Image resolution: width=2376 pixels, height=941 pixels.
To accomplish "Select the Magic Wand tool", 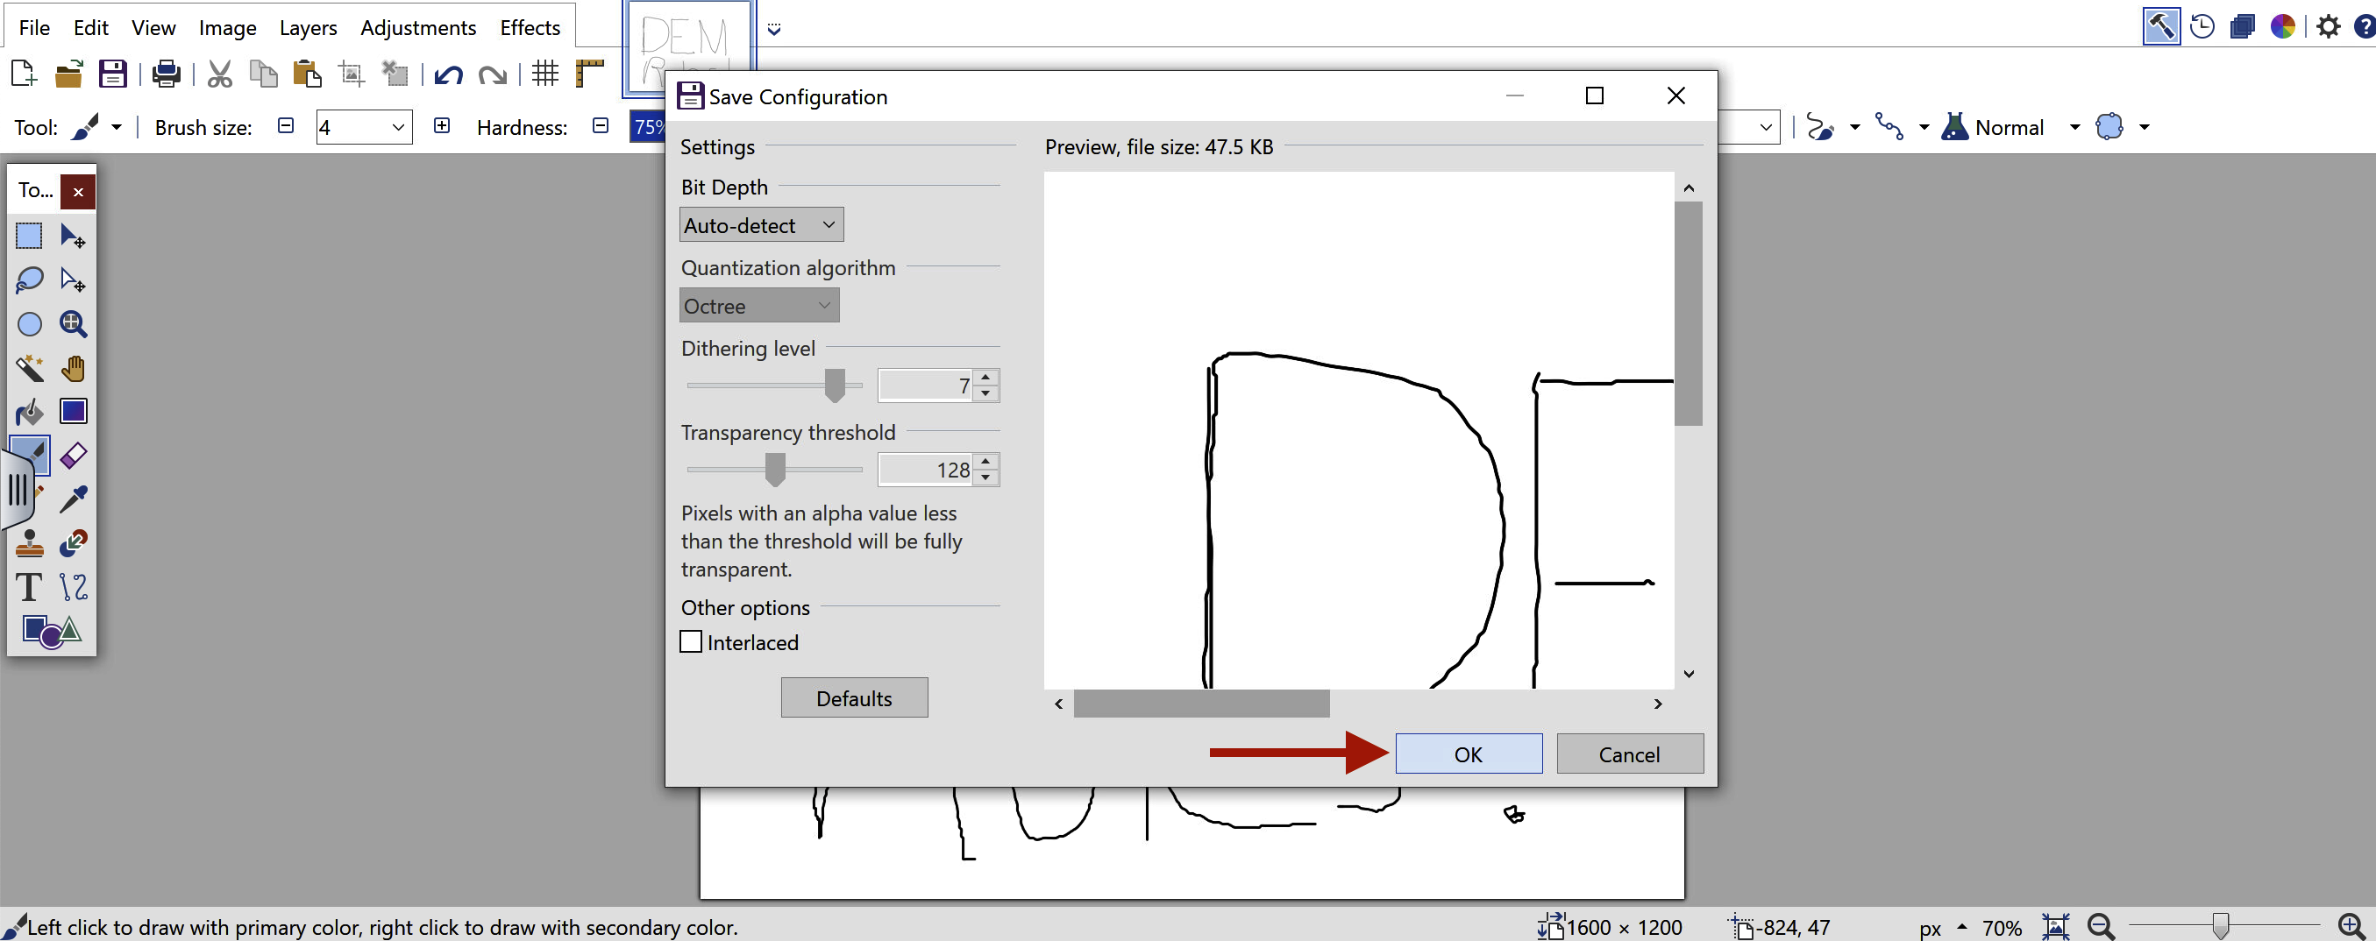I will (x=29, y=369).
